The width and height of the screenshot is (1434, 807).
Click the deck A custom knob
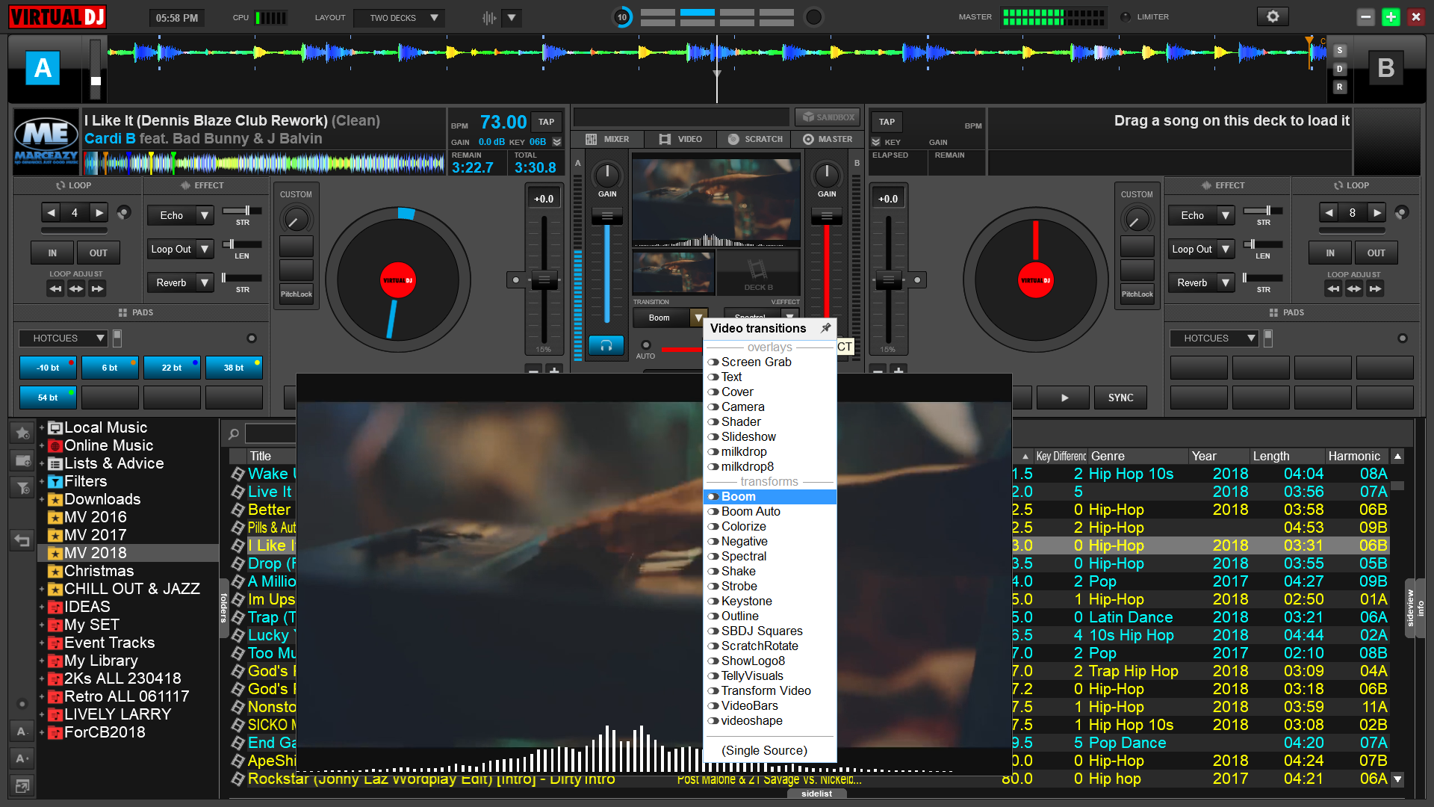point(295,220)
